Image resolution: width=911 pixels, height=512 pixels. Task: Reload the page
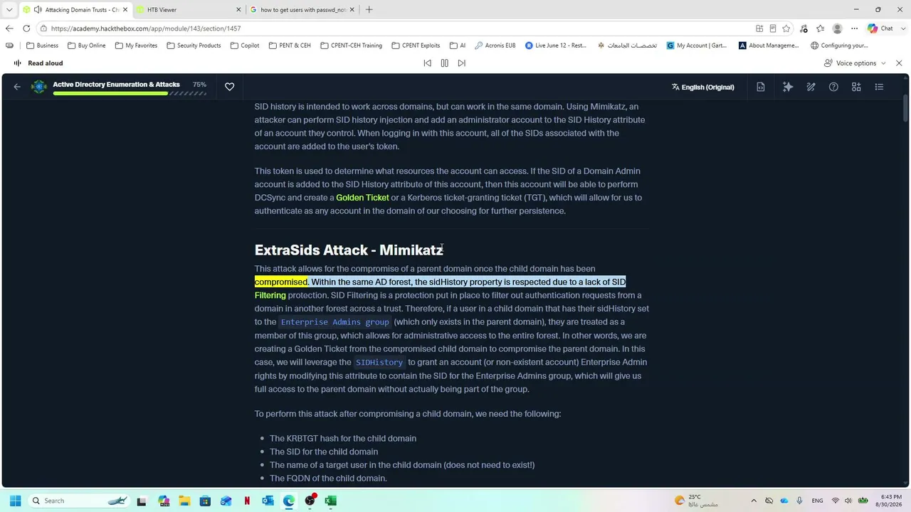(26, 28)
